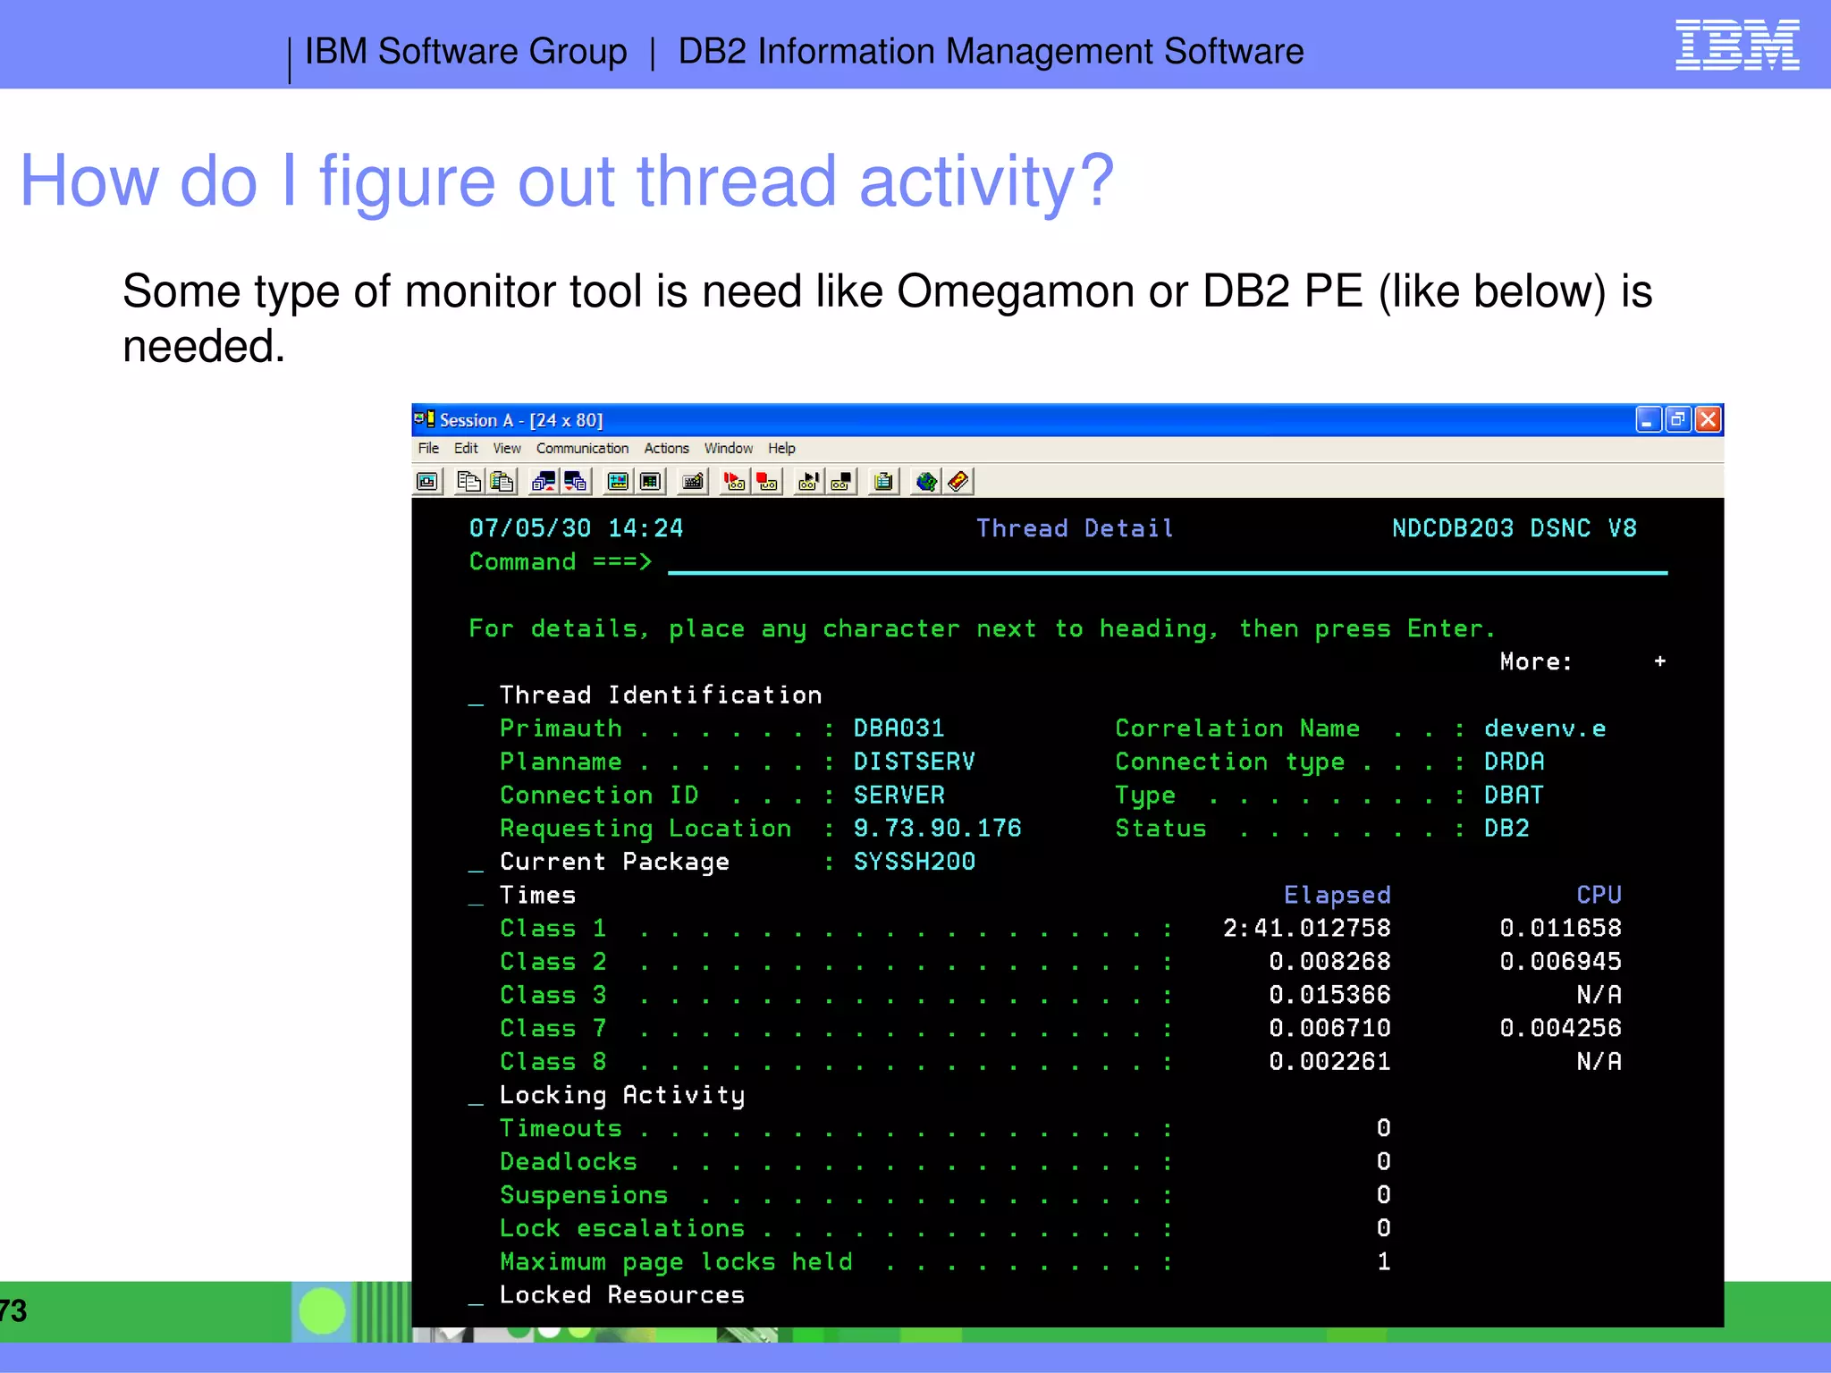1831x1373 pixels.
Task: Click the Correlation Name value devenv.e
Action: (x=1545, y=729)
